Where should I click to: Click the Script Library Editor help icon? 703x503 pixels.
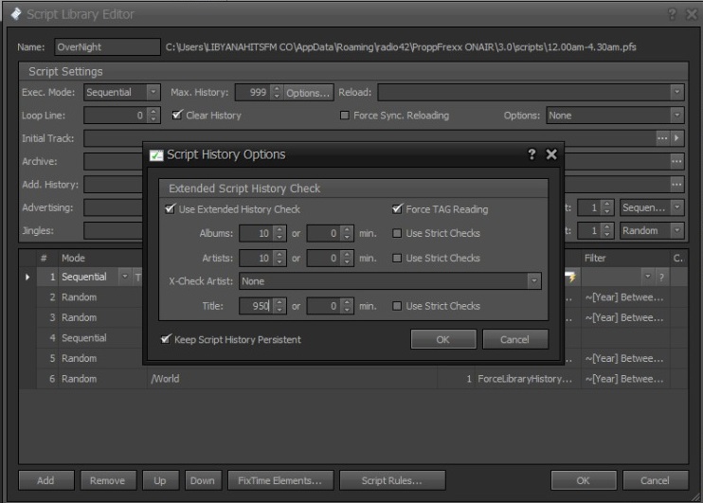pyautogui.click(x=672, y=14)
